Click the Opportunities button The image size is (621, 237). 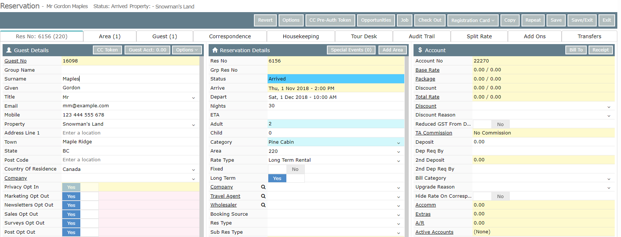(x=376, y=20)
